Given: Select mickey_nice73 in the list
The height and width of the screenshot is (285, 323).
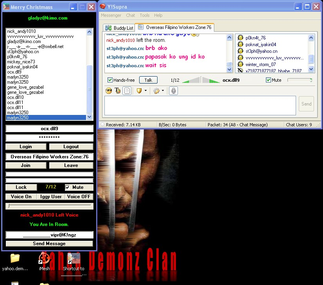Looking at the screenshot, I should (x=46, y=62).
